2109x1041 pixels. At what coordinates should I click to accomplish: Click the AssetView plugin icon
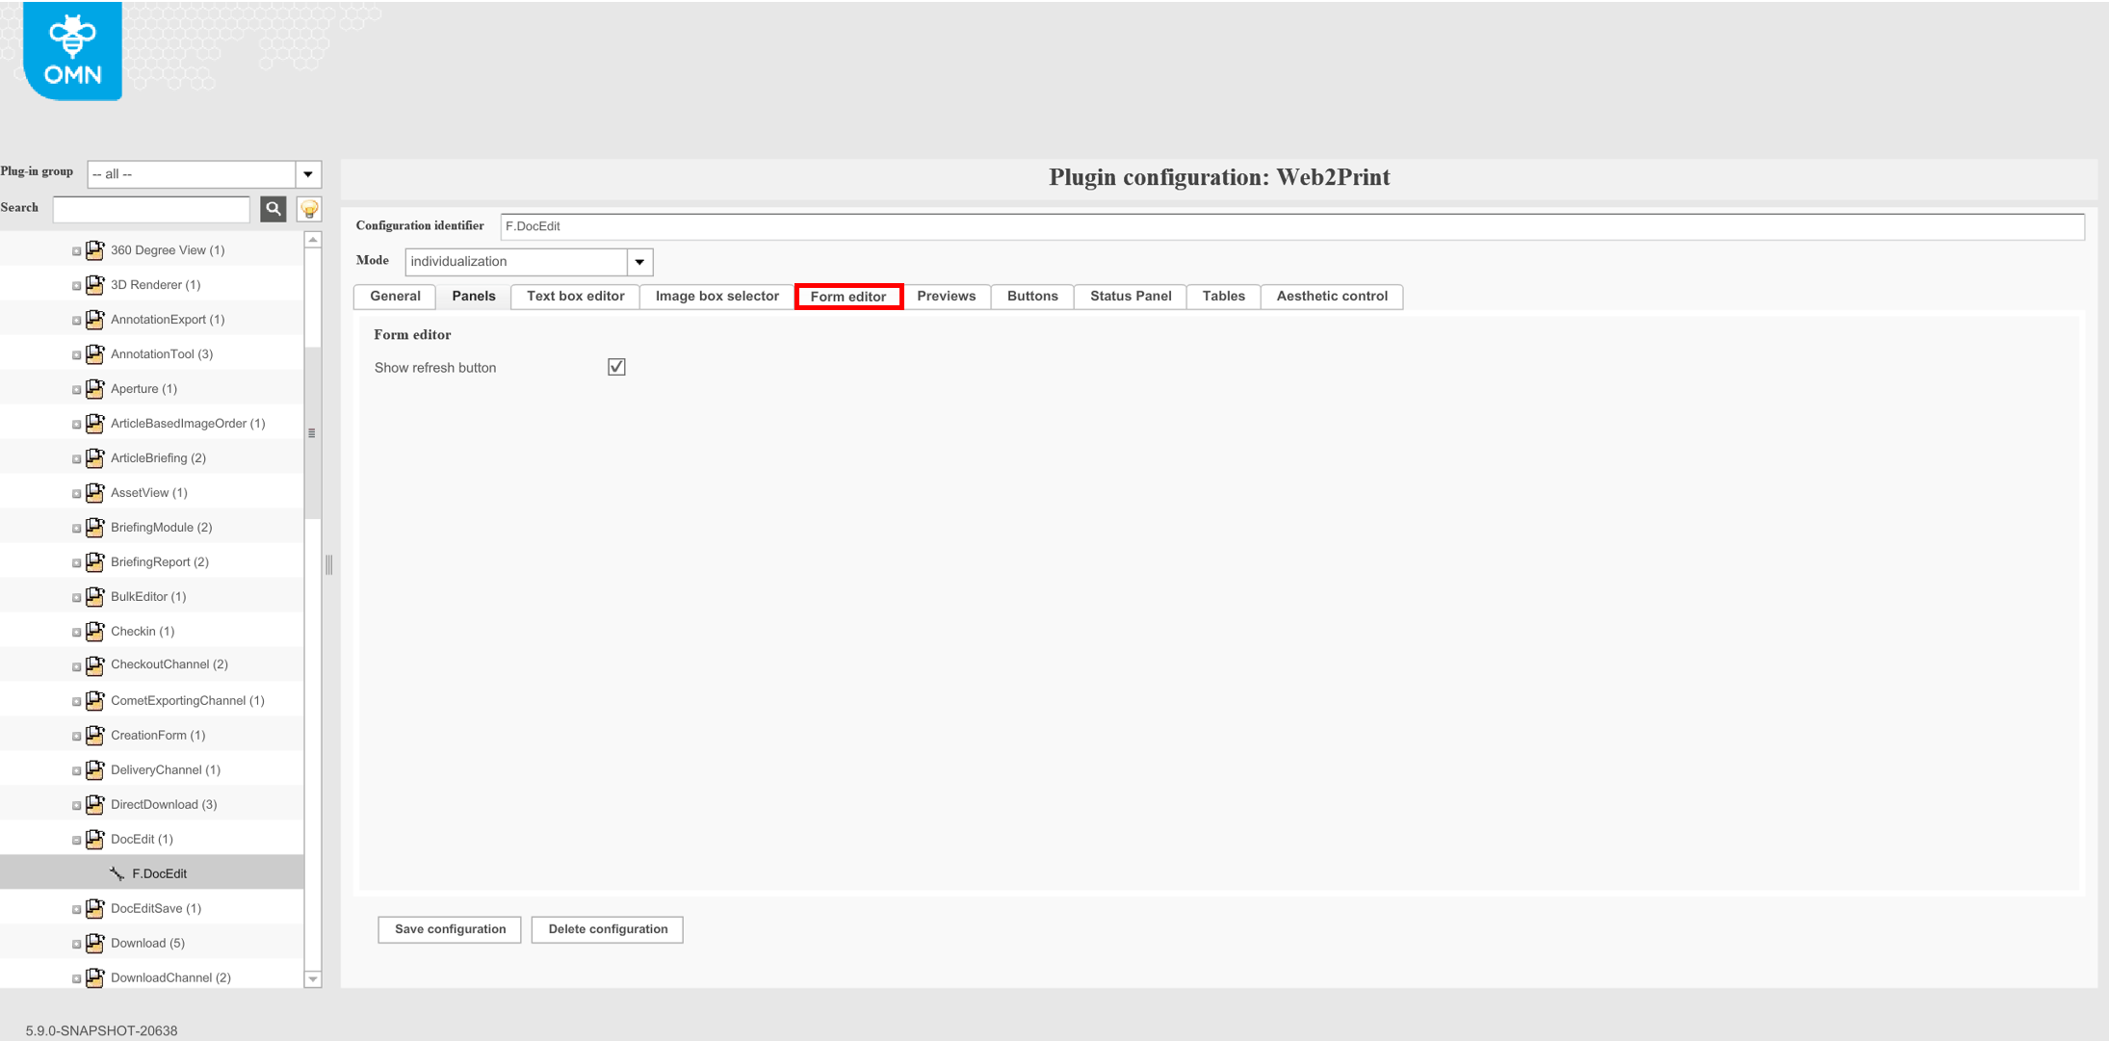click(x=94, y=492)
